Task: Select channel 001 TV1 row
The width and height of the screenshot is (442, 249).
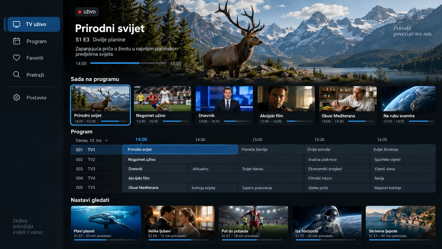Action: click(x=96, y=150)
